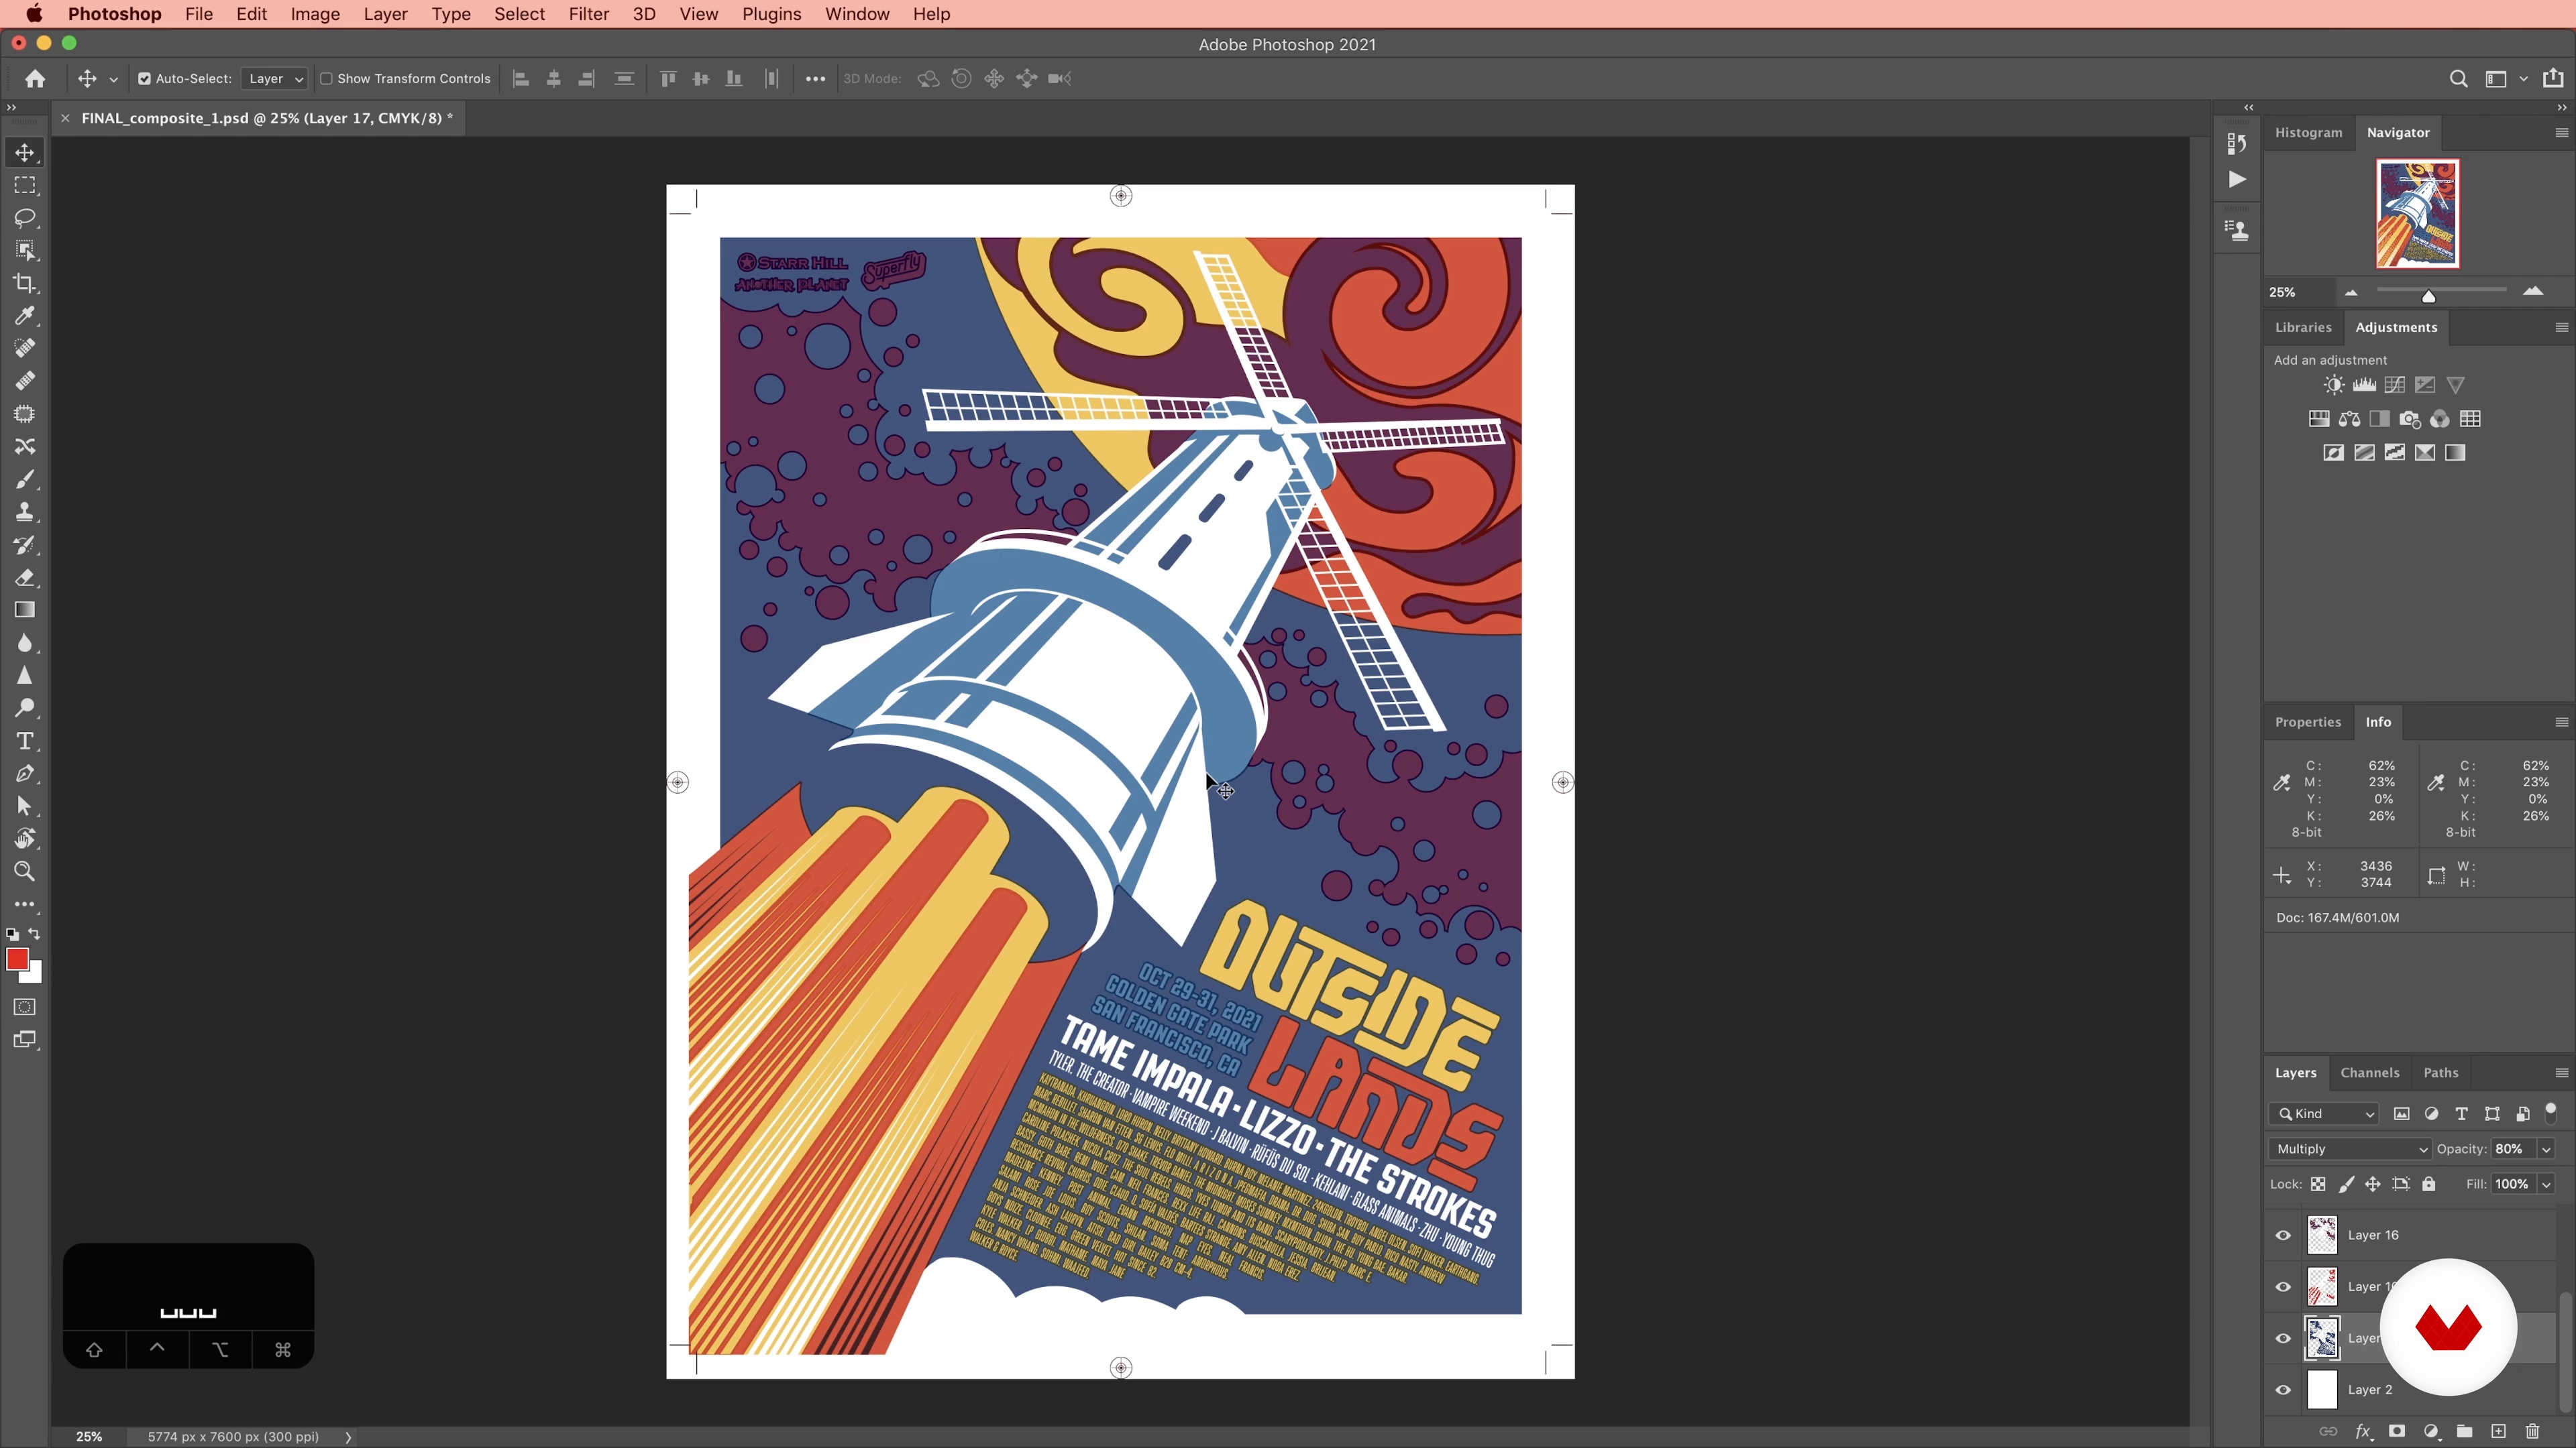Click the foreground red color swatch
This screenshot has width=2576, height=1448.
[x=17, y=959]
